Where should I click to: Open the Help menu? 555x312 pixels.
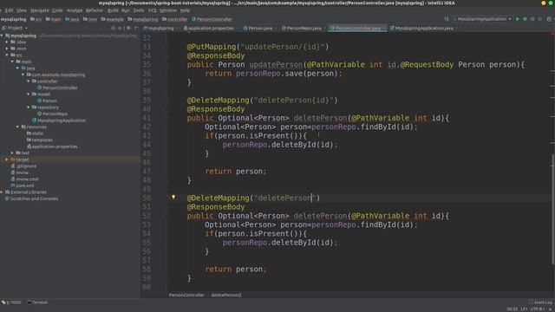click(185, 10)
